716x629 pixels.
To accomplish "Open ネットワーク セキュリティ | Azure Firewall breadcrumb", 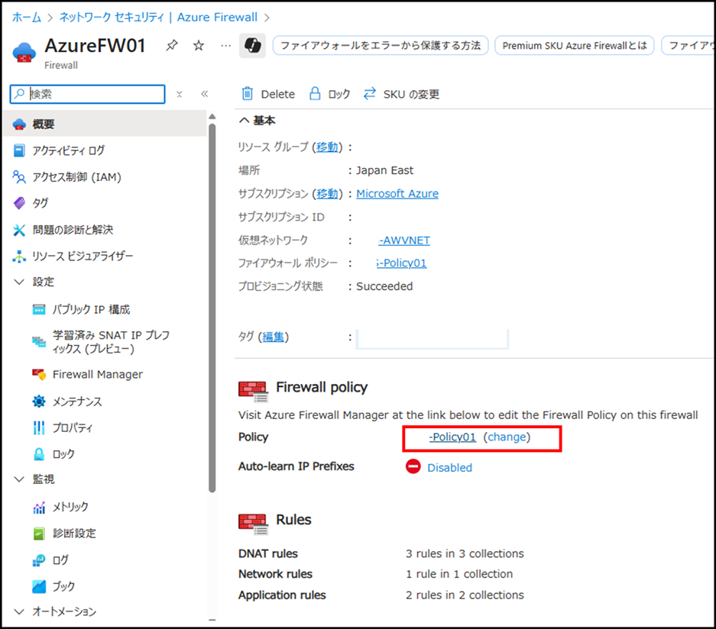I will click(158, 18).
